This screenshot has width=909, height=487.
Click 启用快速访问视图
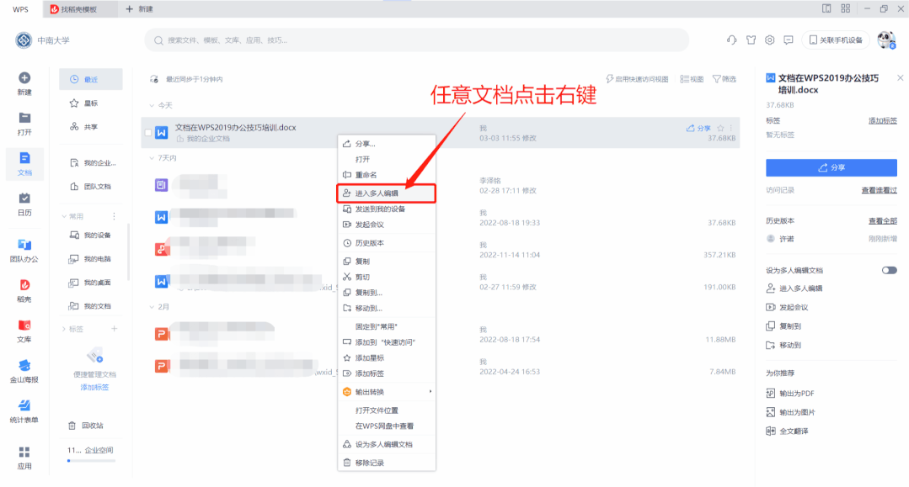pyautogui.click(x=637, y=79)
